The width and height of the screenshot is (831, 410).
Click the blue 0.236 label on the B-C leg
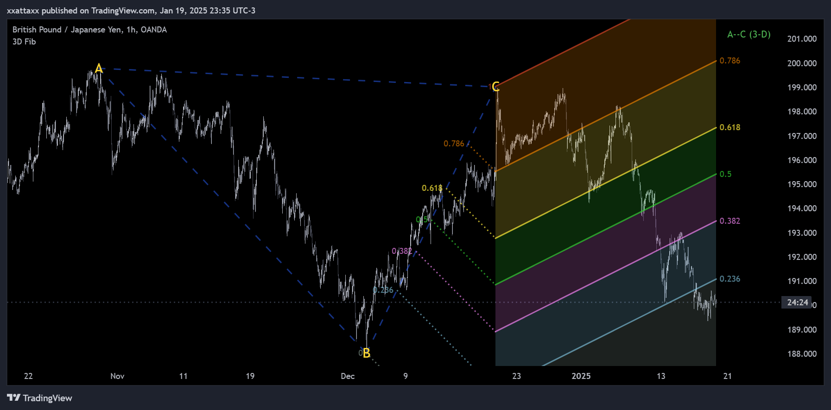tap(383, 290)
